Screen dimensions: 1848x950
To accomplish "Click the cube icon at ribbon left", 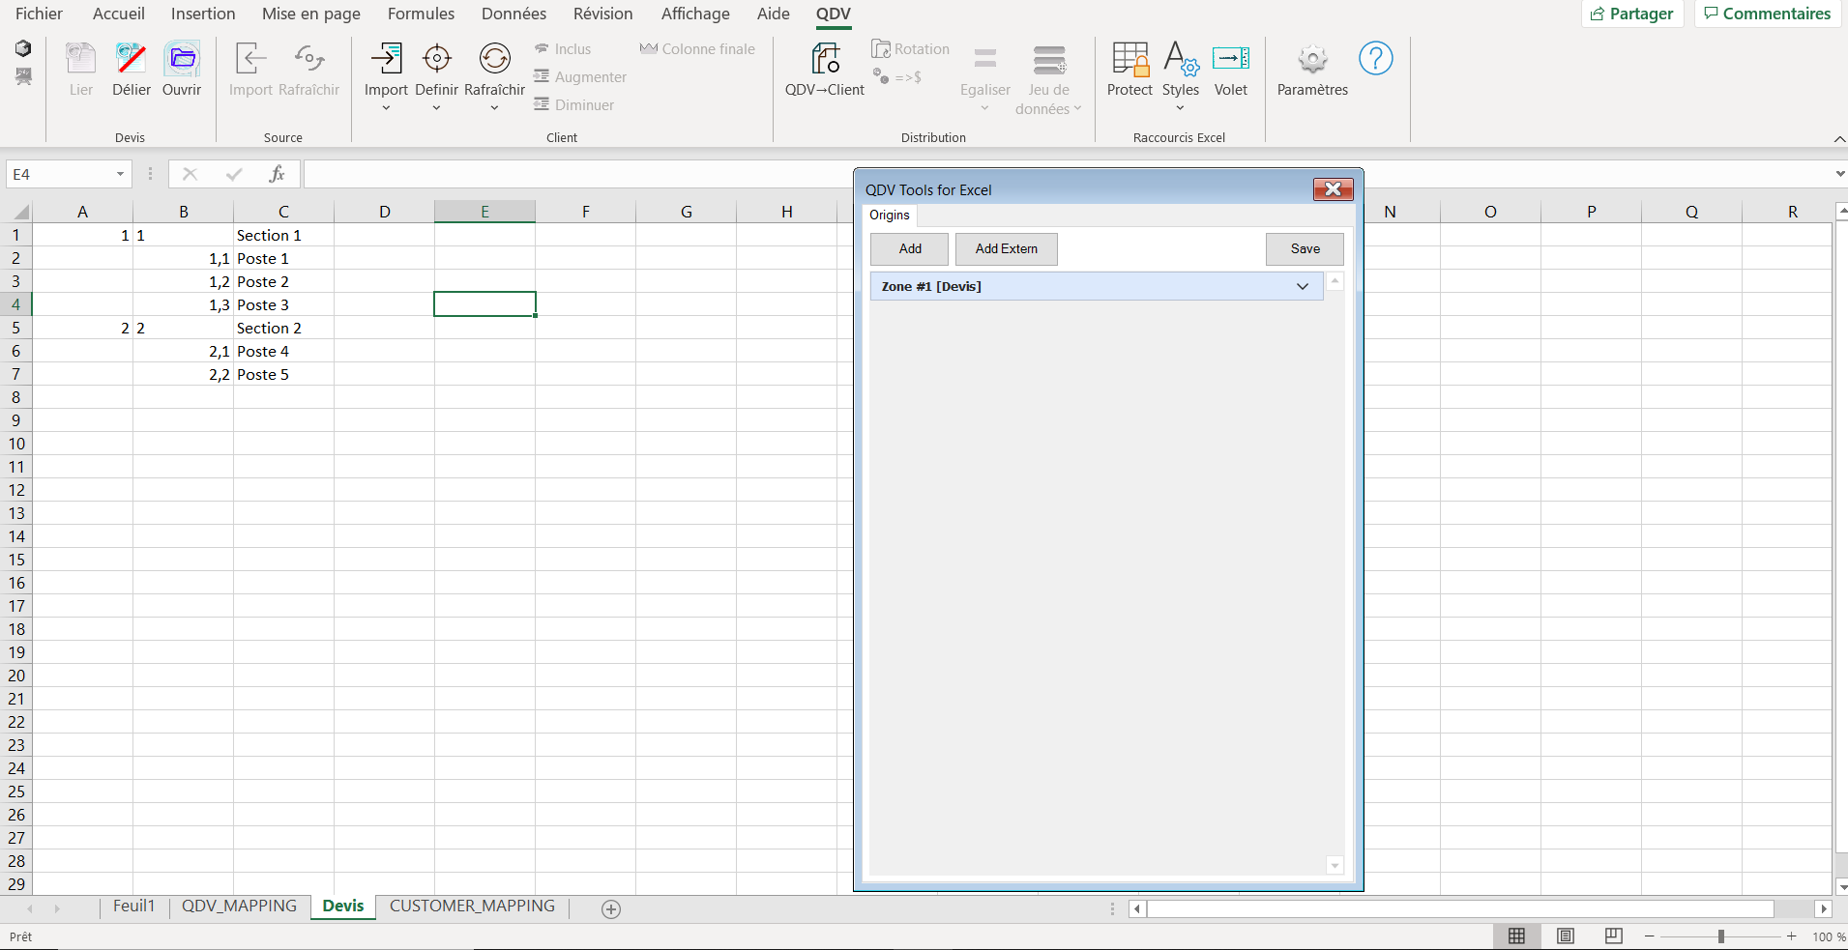I will [23, 48].
